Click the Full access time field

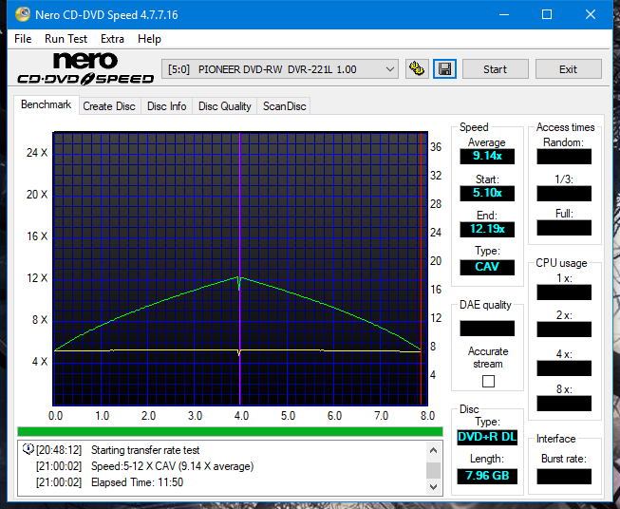(564, 228)
